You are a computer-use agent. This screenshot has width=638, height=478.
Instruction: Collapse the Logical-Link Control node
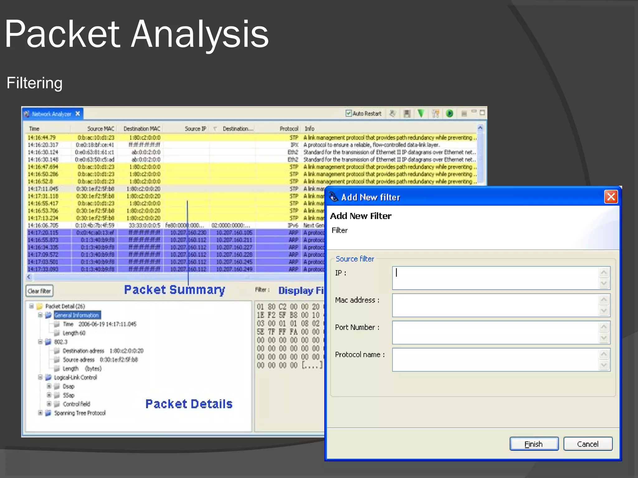pos(40,377)
